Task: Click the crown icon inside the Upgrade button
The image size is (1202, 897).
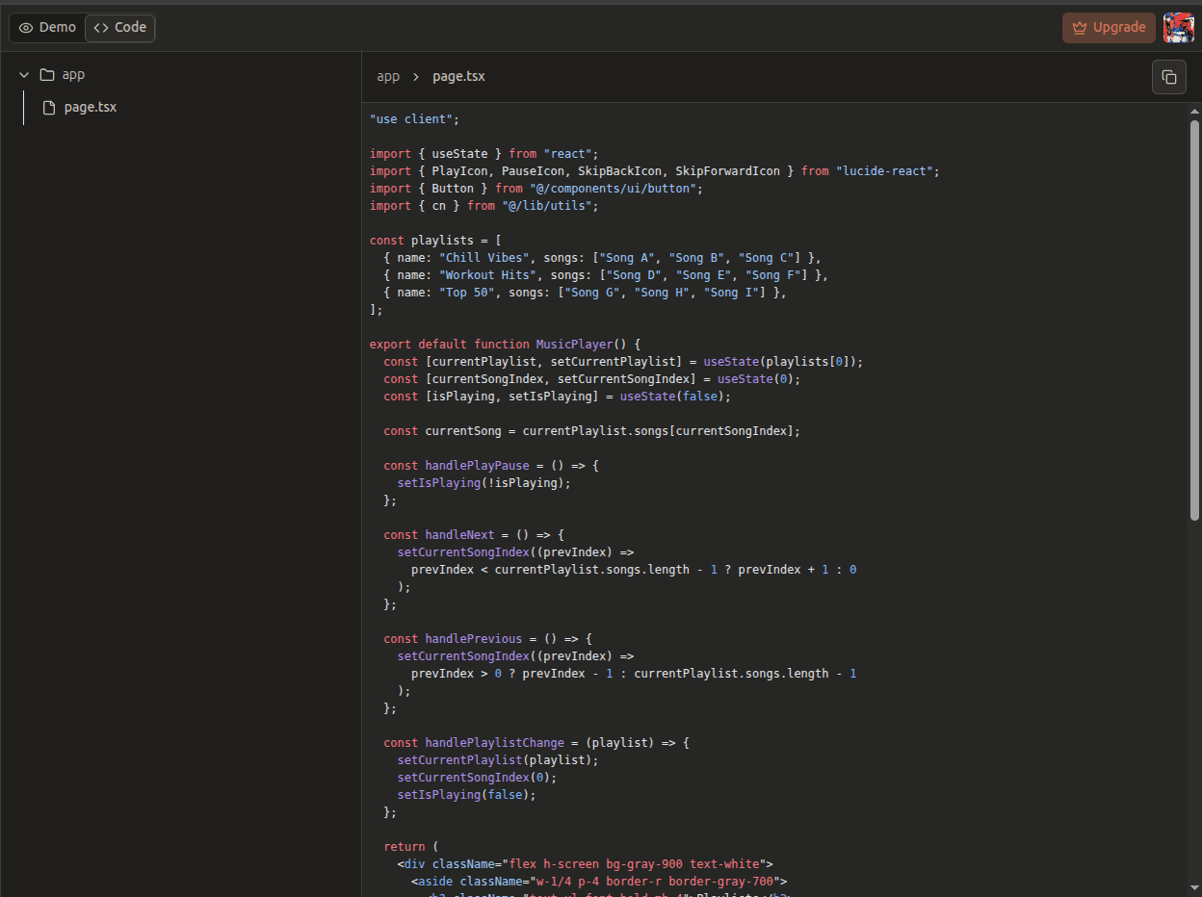Action: point(1082,27)
